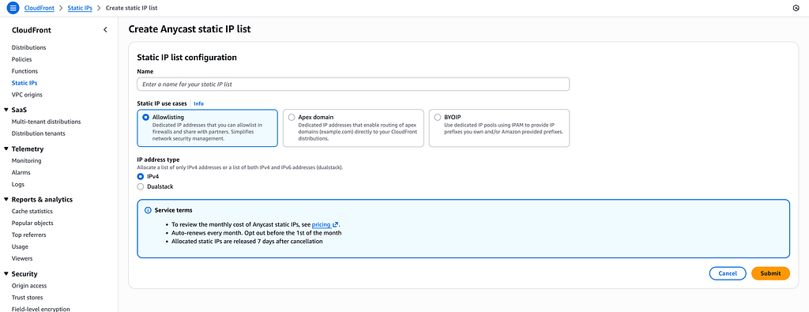Open Functions in the sidebar

point(24,71)
